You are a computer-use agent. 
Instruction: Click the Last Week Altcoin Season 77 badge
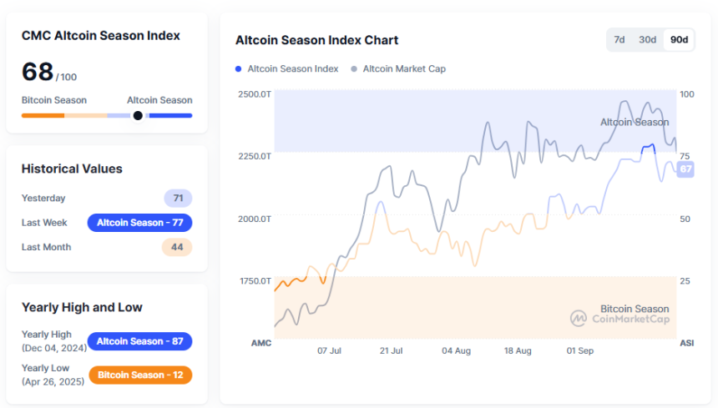139,223
